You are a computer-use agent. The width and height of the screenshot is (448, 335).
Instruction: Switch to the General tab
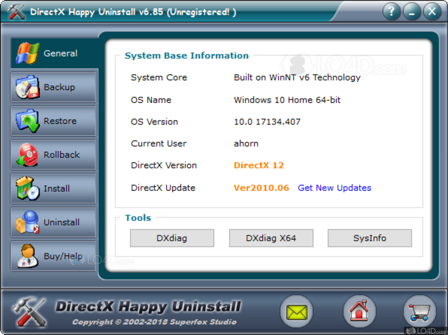60,53
